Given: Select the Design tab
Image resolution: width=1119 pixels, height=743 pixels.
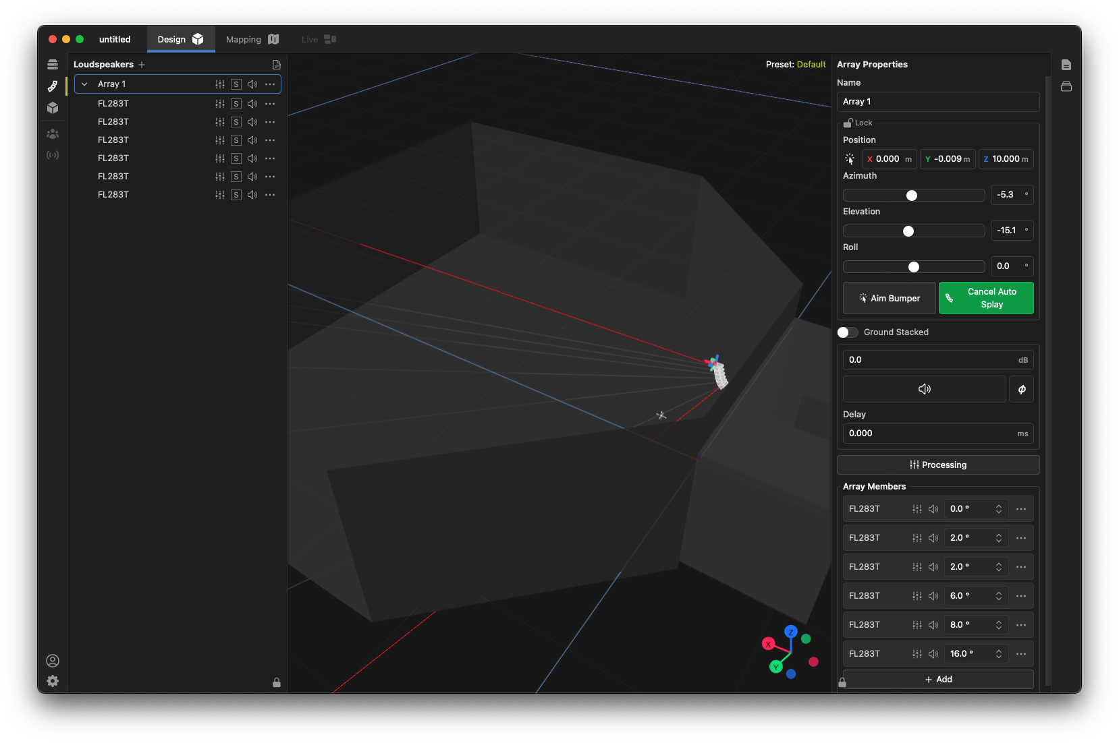Looking at the screenshot, I should [x=180, y=40].
